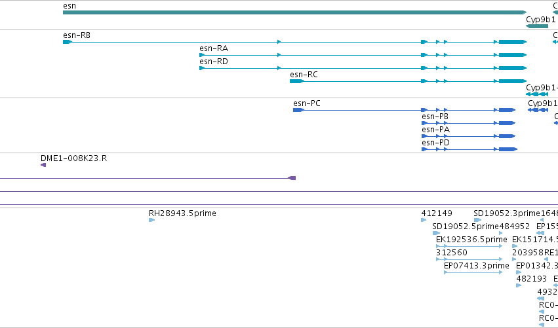Click the esn-PC protein label
This screenshot has height=328, width=558.
307,103
